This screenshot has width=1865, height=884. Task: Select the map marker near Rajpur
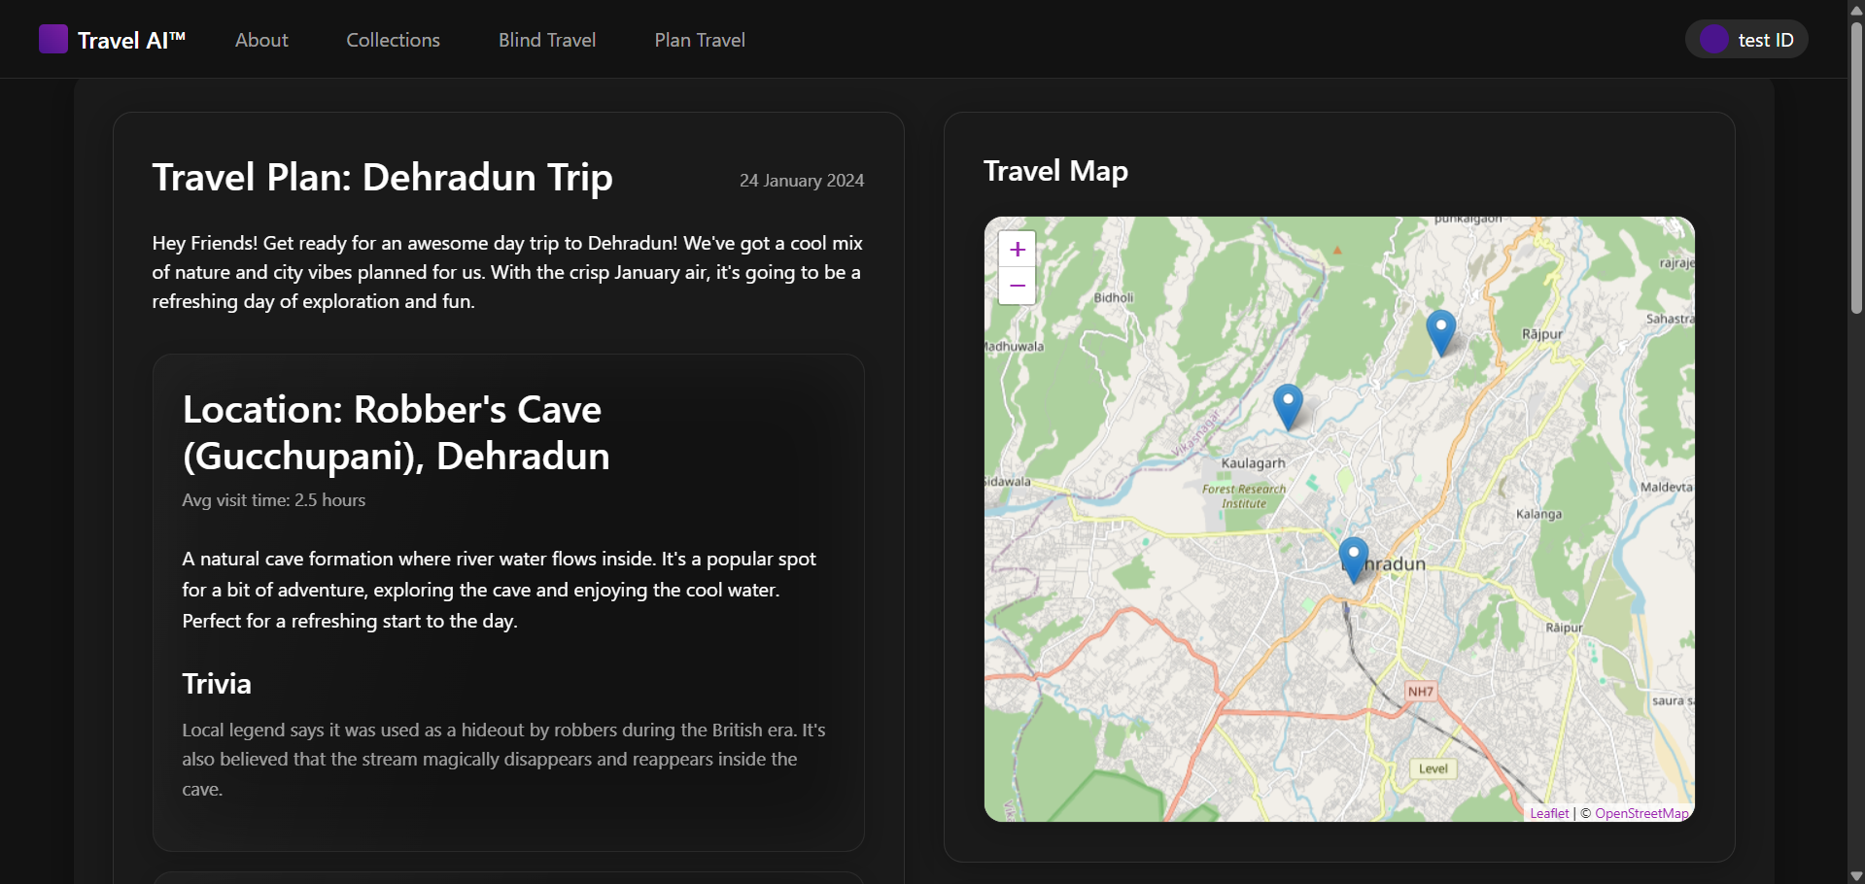tap(1440, 332)
